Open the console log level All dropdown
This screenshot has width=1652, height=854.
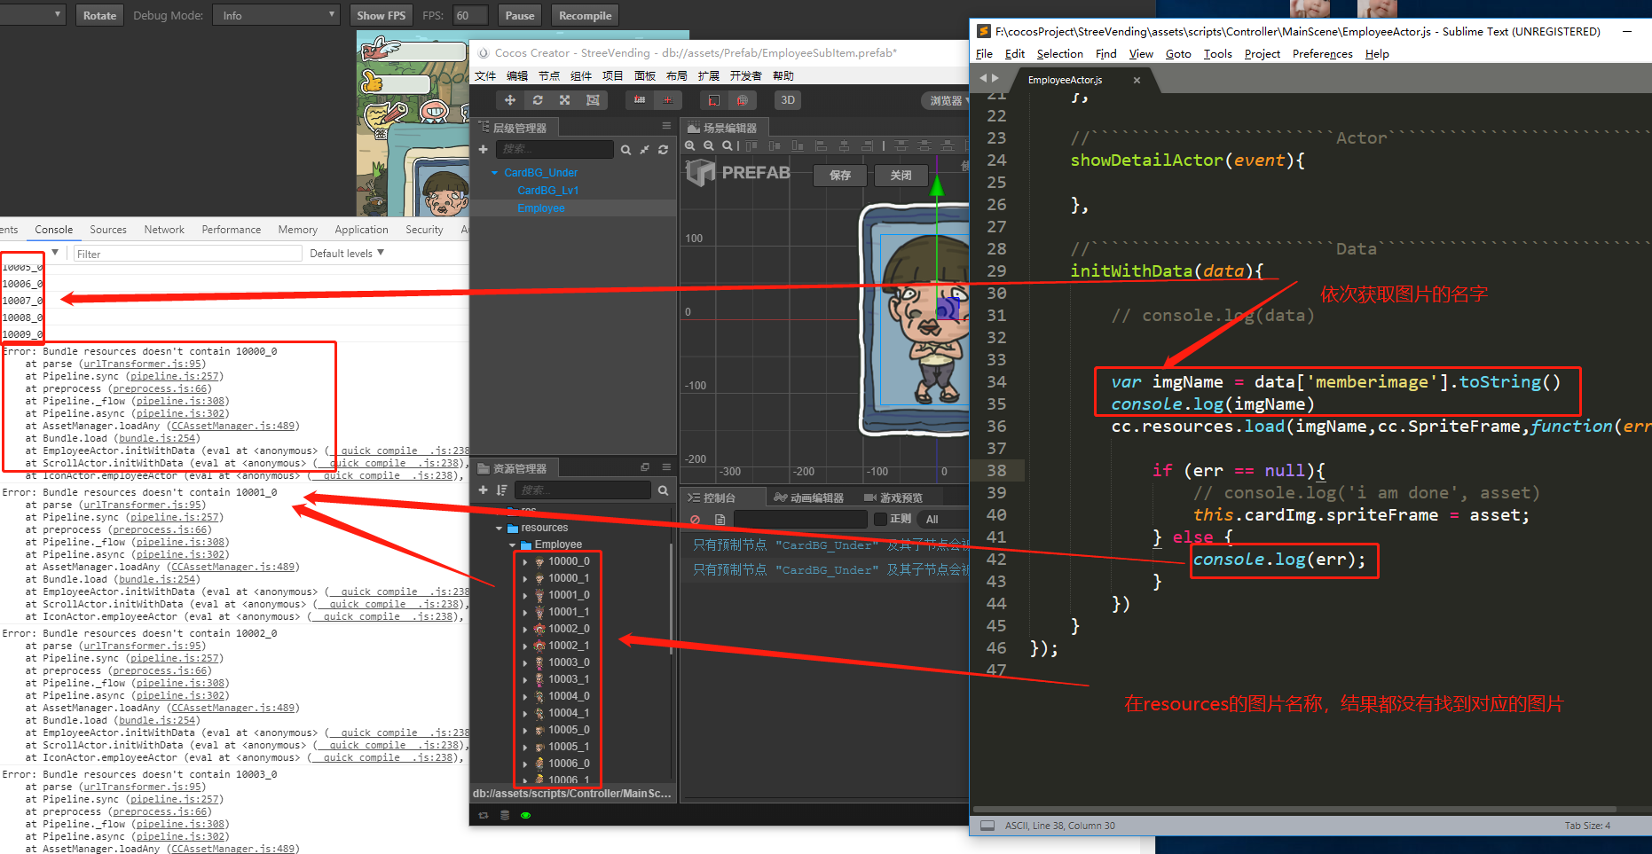[x=943, y=520]
